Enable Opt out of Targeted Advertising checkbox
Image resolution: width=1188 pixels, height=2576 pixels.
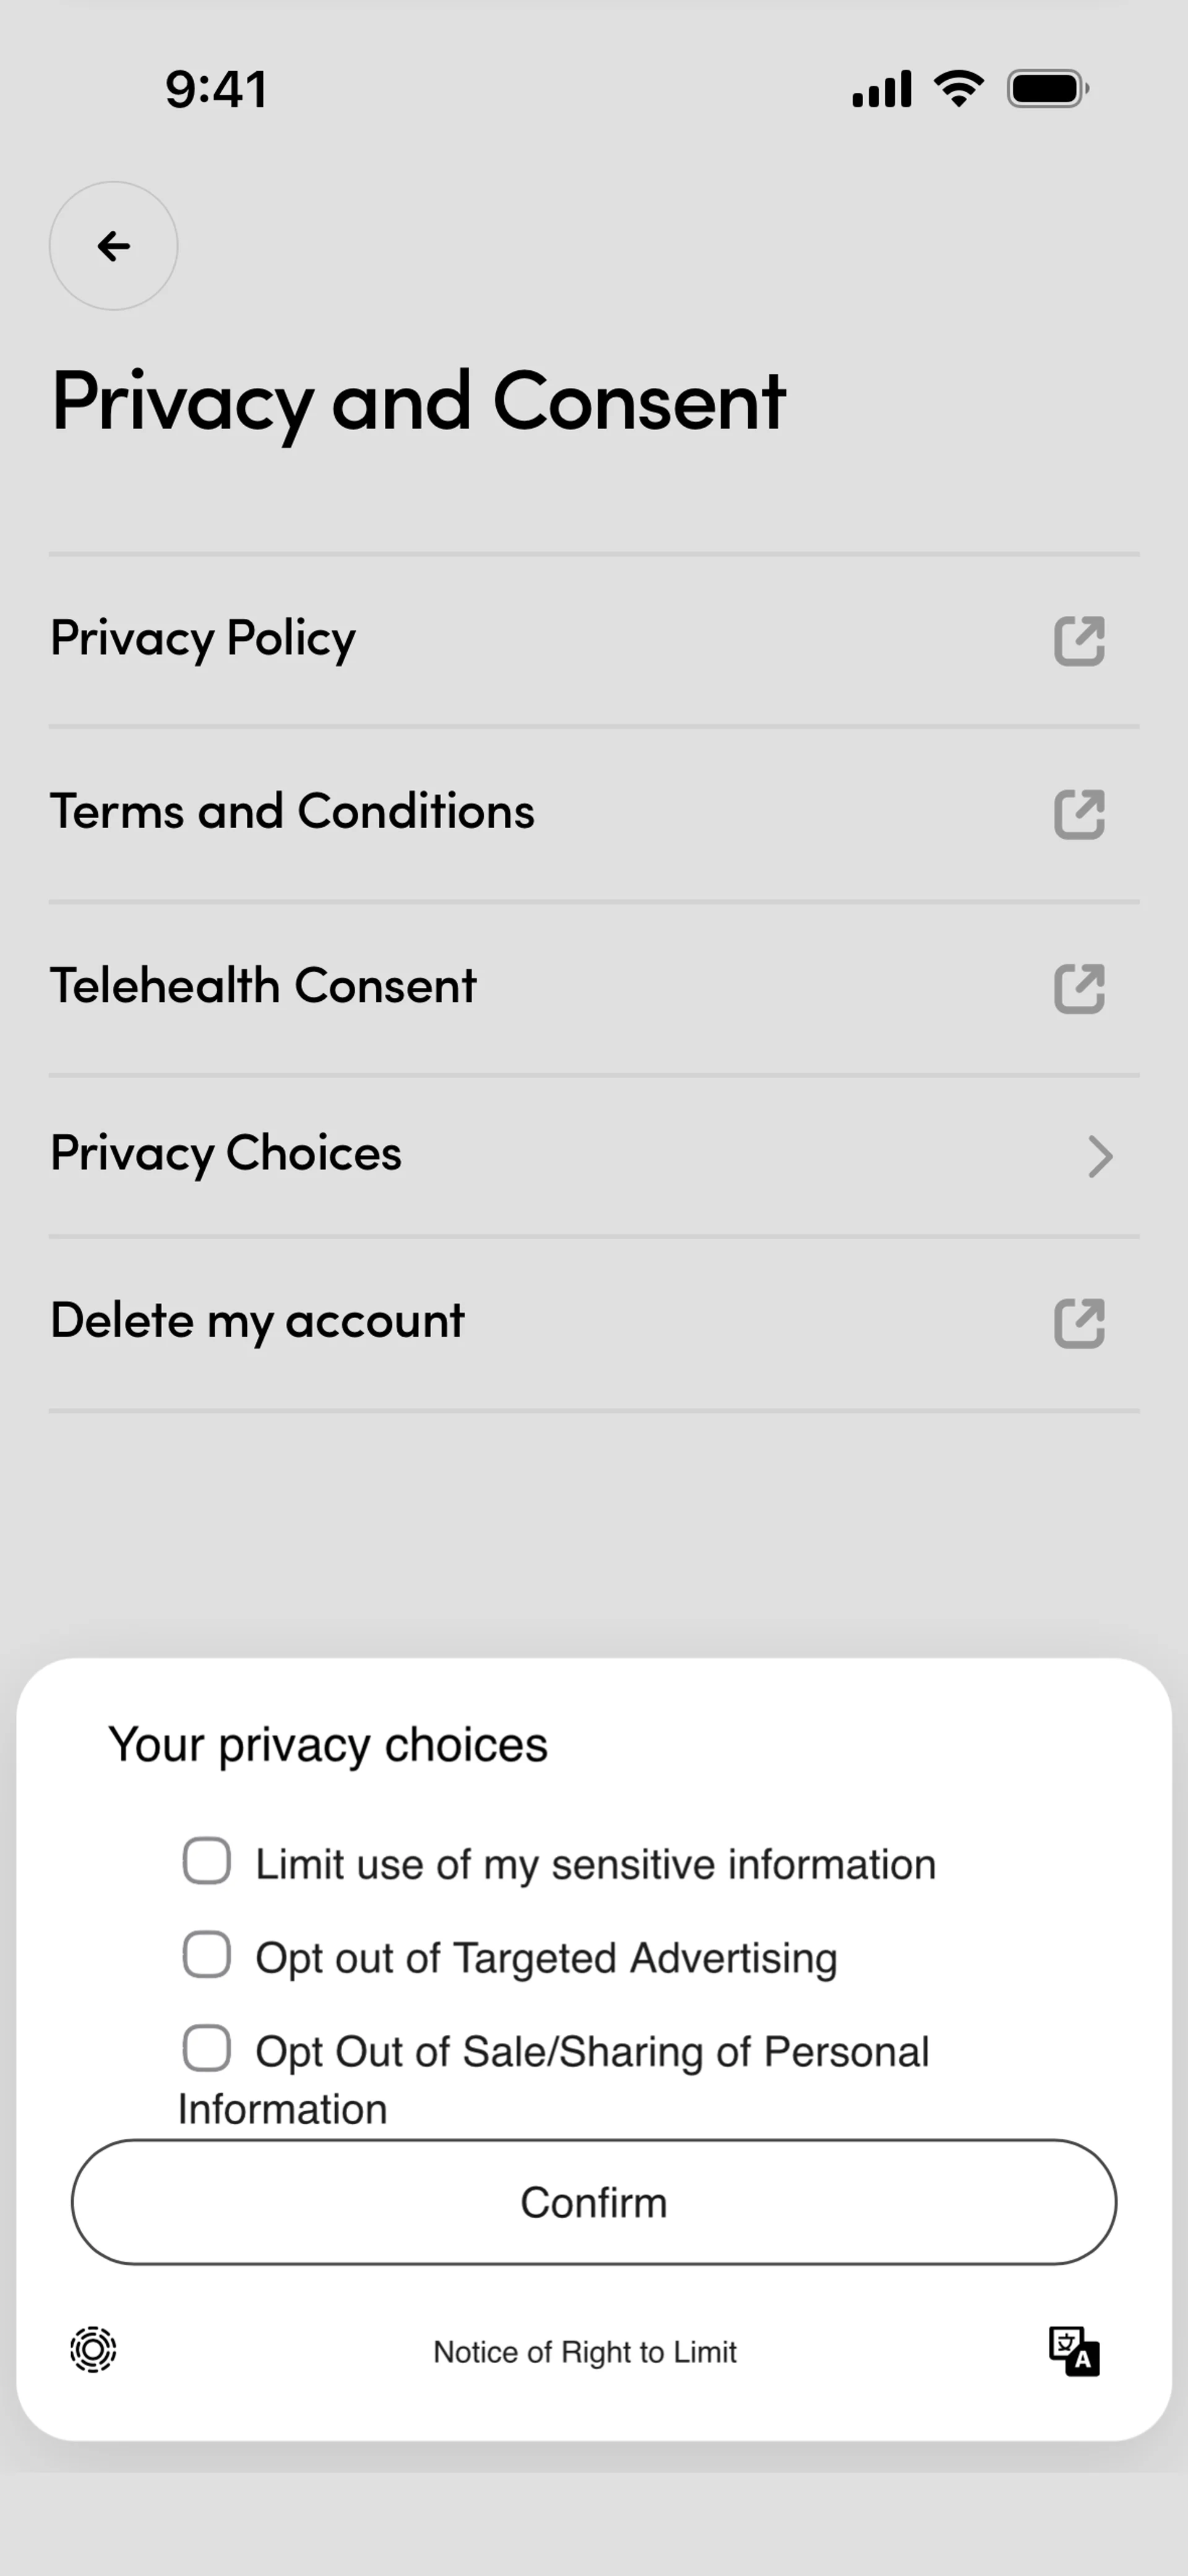pos(207,1954)
